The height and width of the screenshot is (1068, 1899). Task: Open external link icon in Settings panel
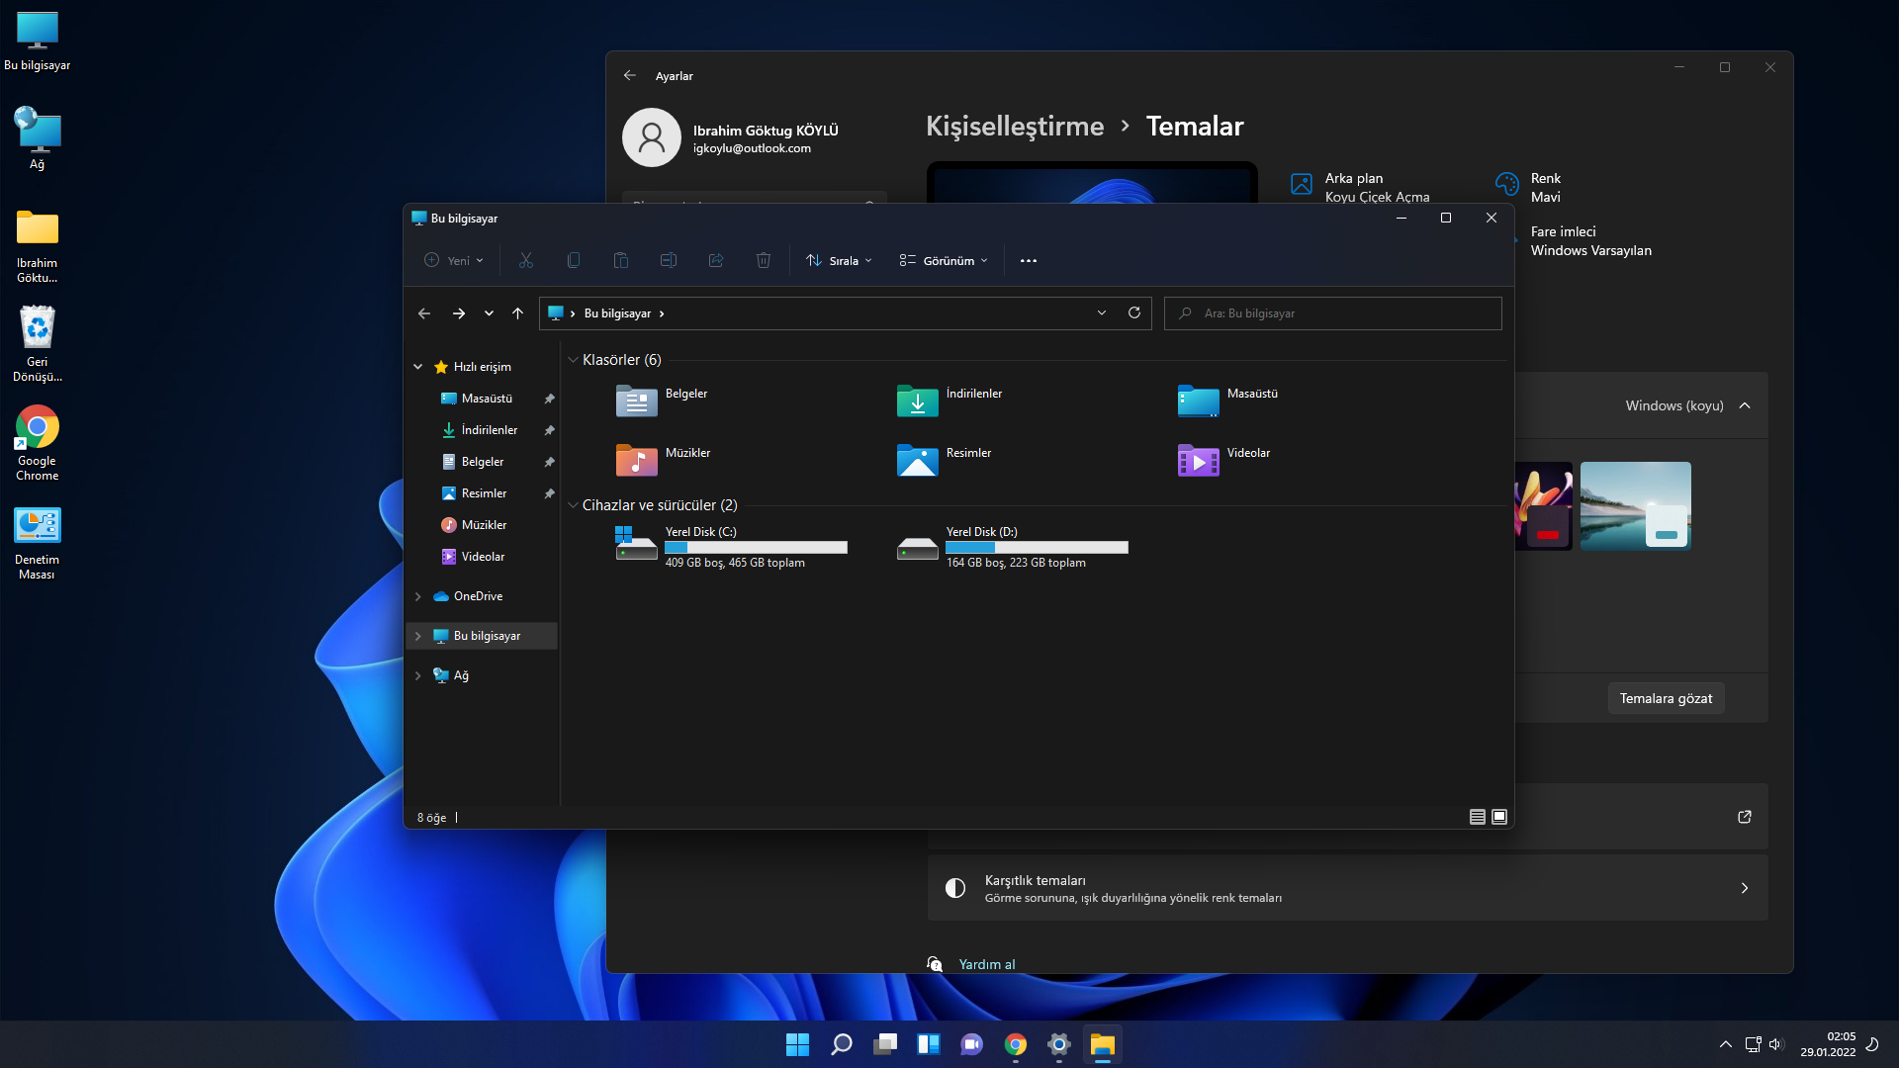(1745, 817)
